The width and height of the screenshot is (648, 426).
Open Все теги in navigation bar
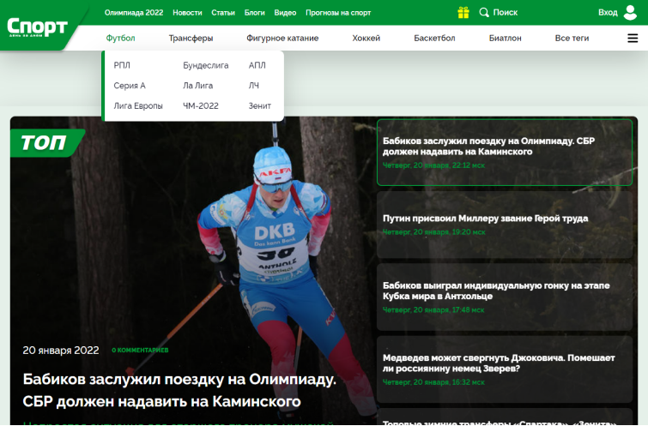click(572, 39)
